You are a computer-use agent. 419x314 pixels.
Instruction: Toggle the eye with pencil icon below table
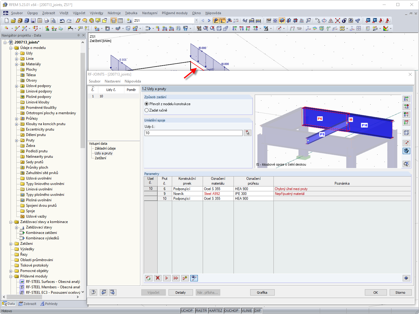pyautogui.click(x=194, y=278)
